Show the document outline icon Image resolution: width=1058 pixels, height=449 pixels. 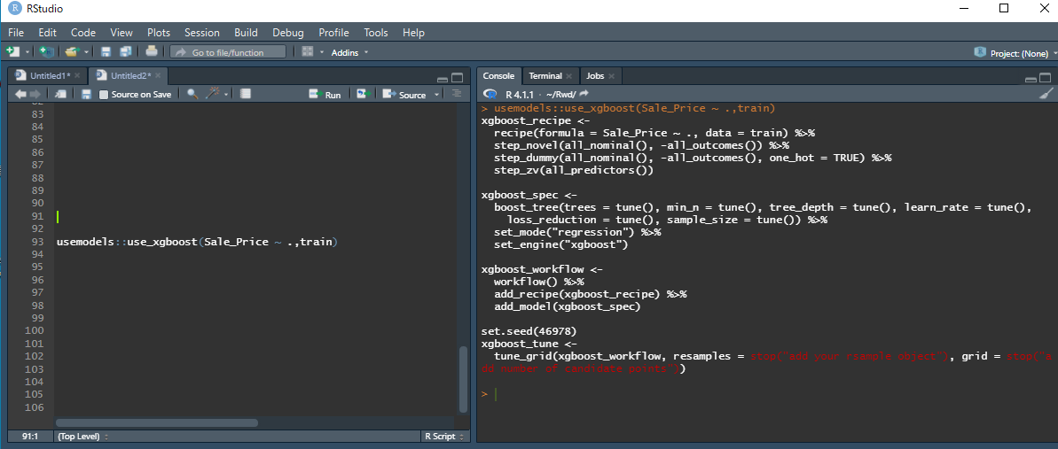click(457, 95)
